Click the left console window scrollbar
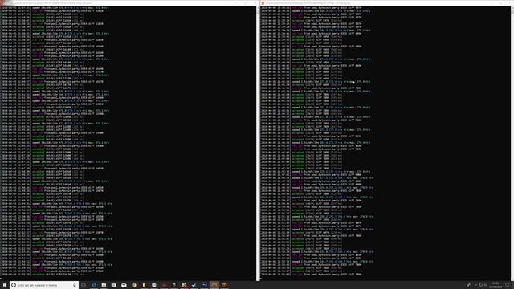Screen dimensions: 514x289 point(257,143)
